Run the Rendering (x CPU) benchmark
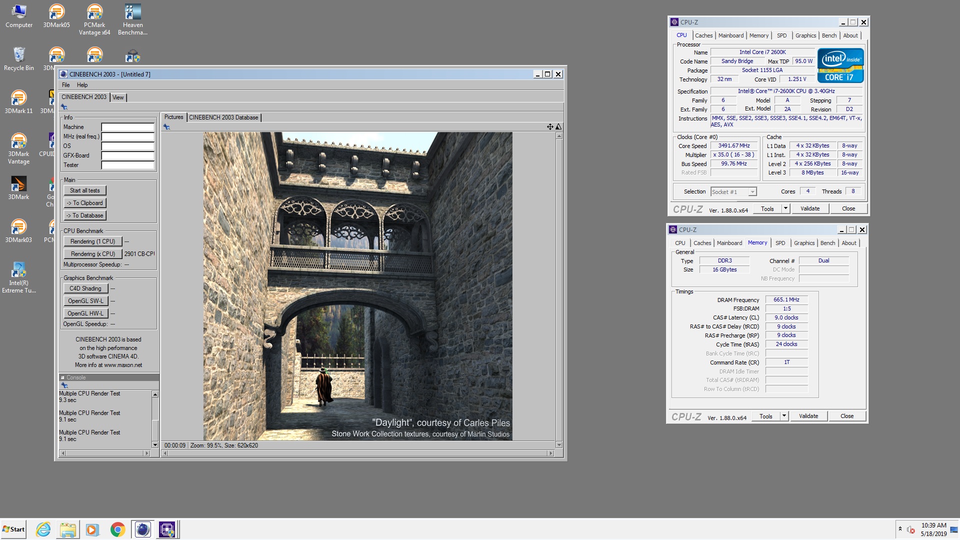Screen dimensions: 960x540 click(x=92, y=254)
